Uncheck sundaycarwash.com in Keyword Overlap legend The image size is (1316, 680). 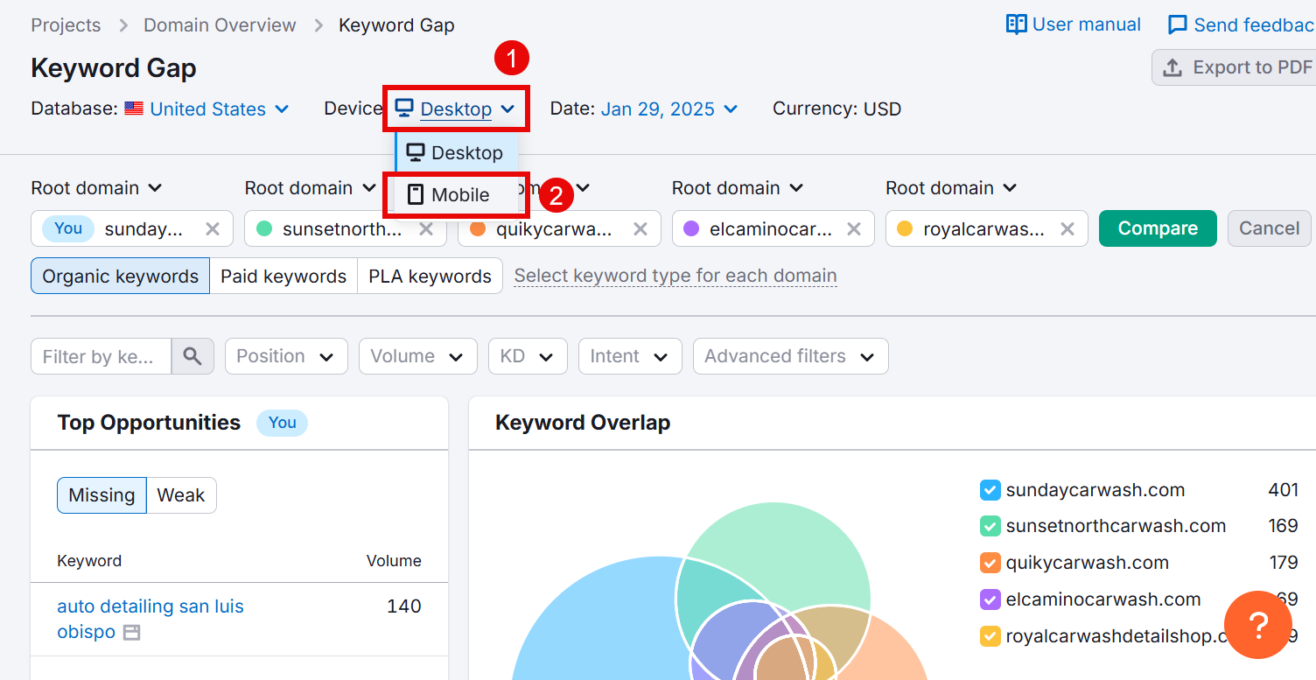click(x=990, y=490)
